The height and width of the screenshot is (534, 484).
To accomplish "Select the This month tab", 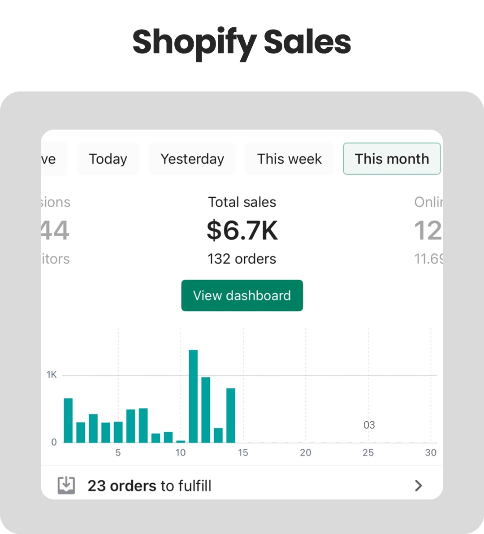I will coord(392,159).
